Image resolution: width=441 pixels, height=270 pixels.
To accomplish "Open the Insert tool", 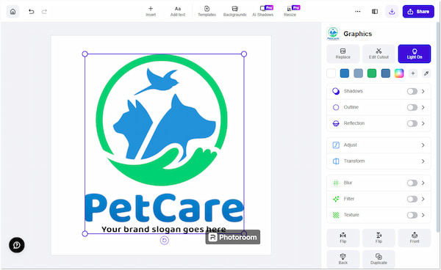I will pos(151,11).
